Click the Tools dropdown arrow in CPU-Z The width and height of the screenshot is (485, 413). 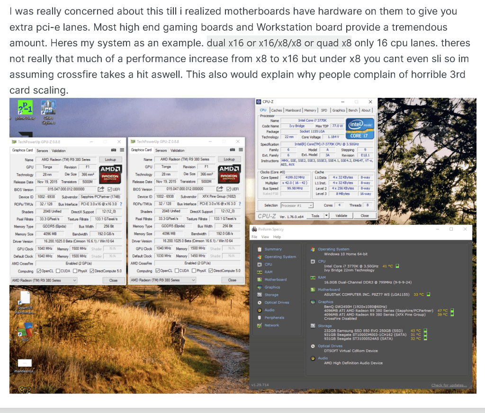coord(326,216)
